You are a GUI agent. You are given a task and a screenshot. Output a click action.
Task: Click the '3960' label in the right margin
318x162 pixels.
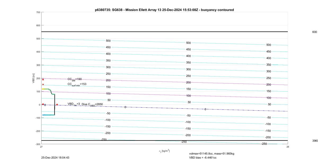(315, 141)
